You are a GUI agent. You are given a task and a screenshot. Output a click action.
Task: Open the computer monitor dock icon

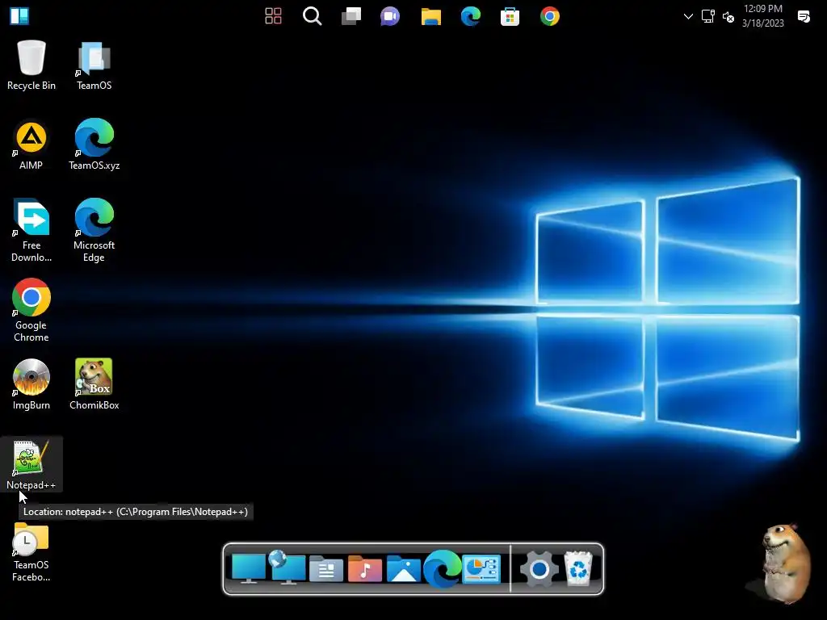pyautogui.click(x=249, y=568)
